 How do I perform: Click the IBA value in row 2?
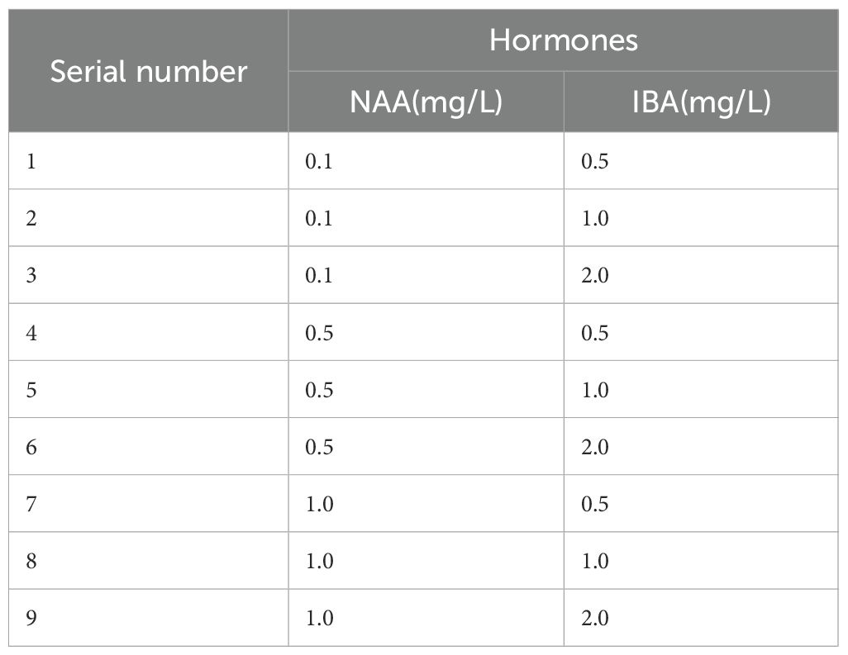[x=595, y=218]
